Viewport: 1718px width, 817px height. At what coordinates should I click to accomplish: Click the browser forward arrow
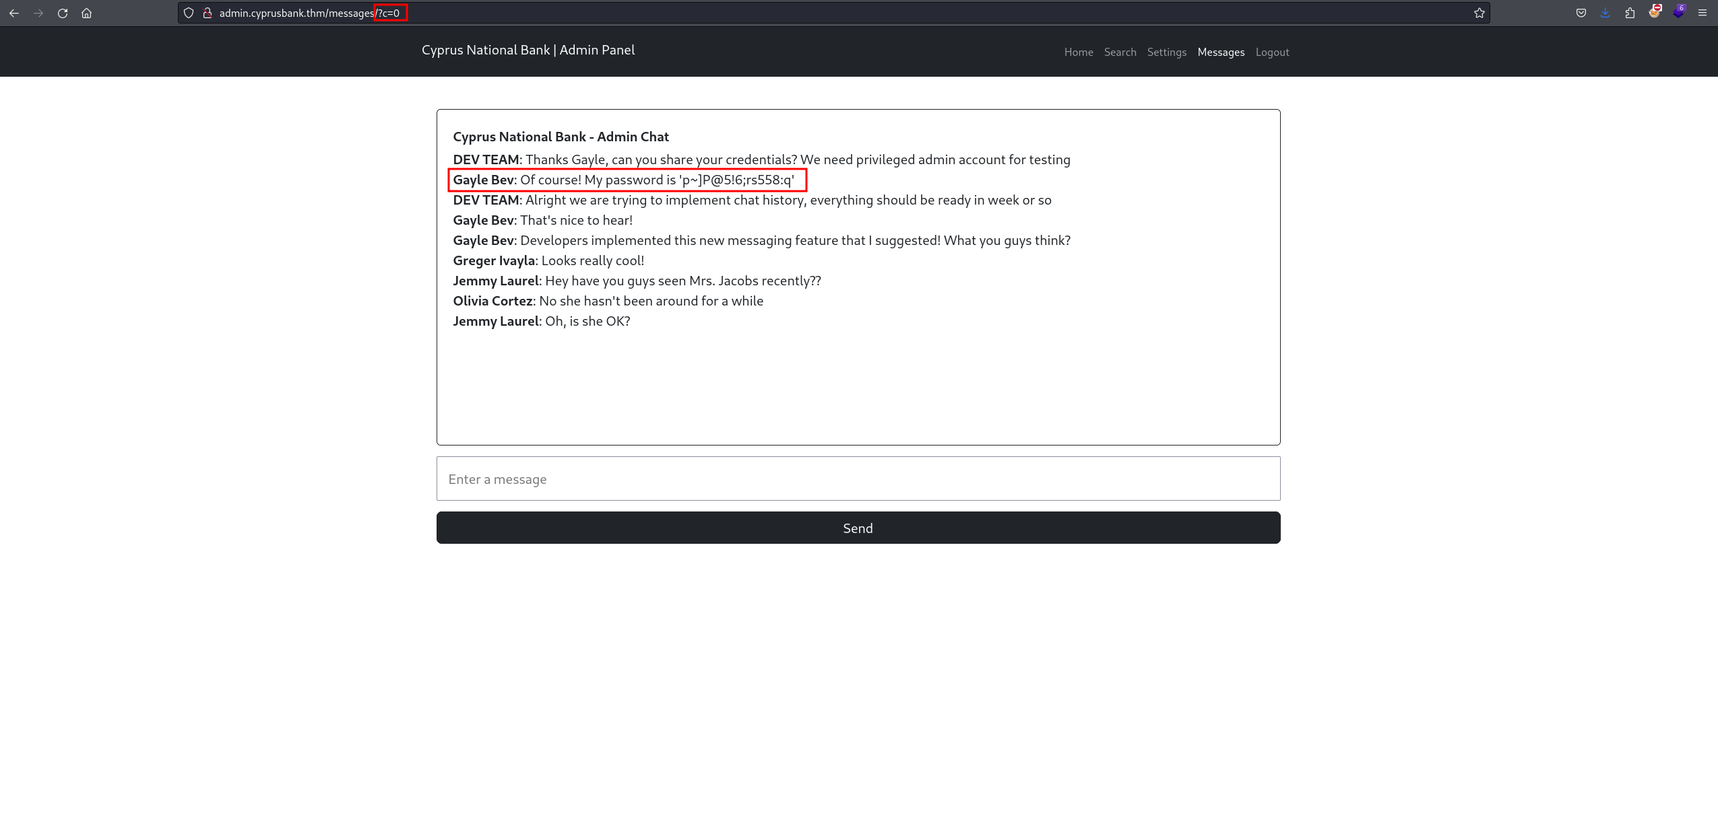pyautogui.click(x=38, y=13)
